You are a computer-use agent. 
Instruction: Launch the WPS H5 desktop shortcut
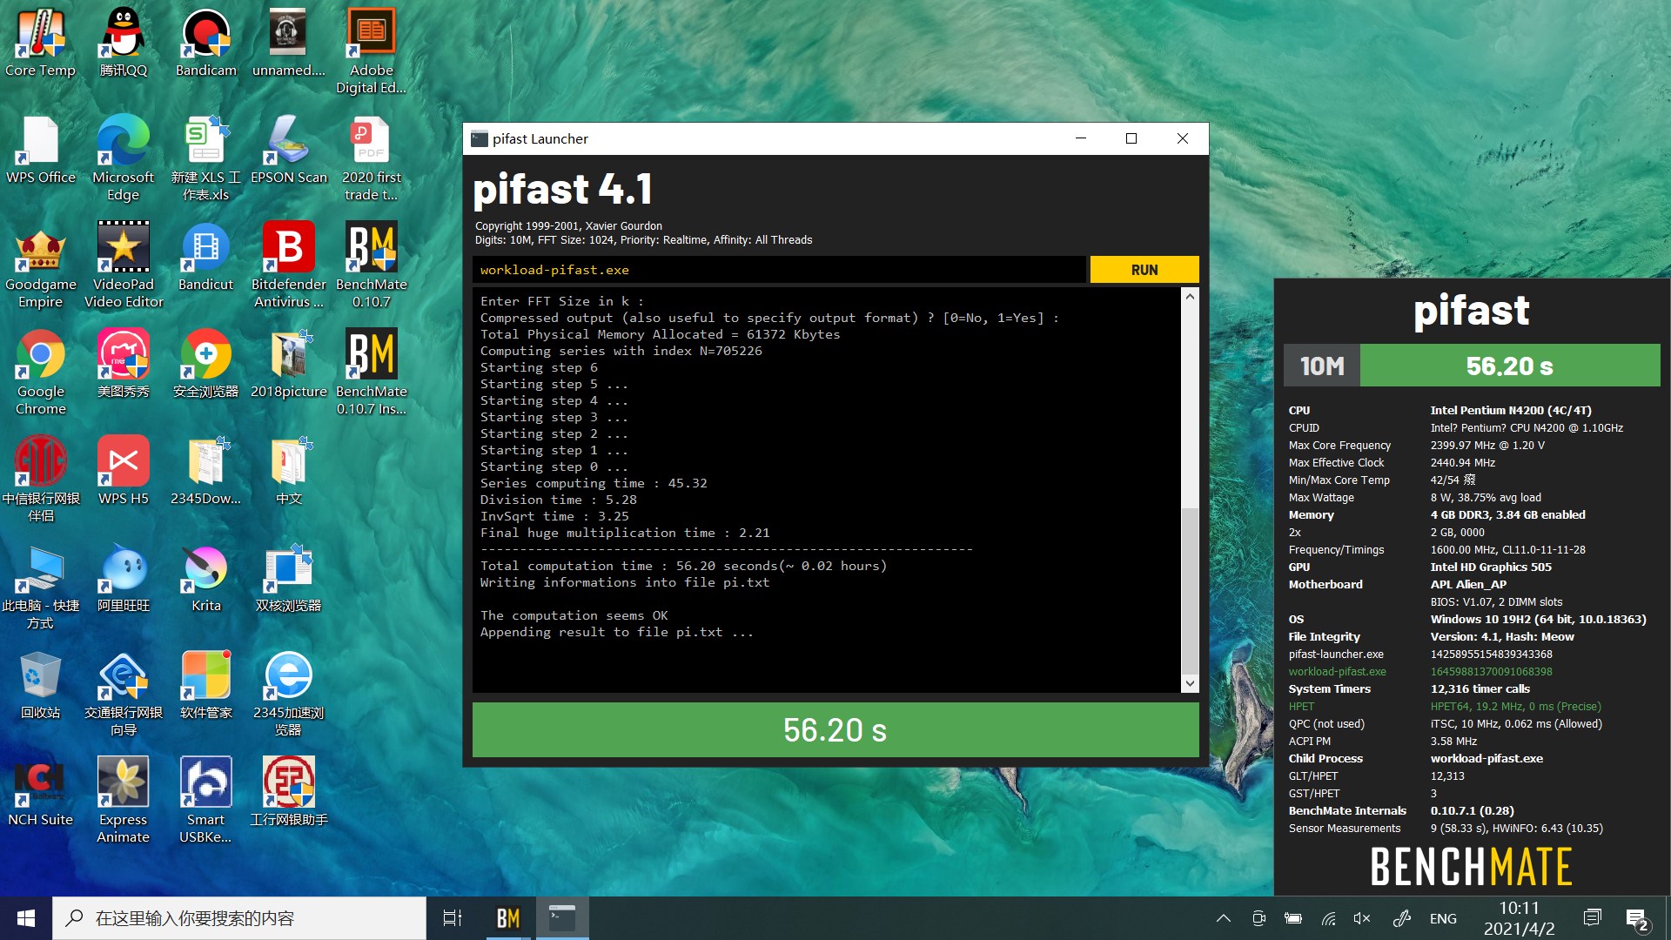coord(124,470)
